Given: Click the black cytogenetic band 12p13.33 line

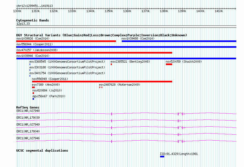Looking at the screenshot, I should (126, 27).
